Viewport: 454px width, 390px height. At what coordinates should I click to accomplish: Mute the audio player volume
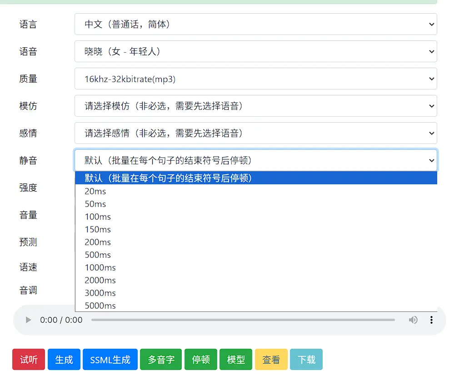click(x=413, y=320)
